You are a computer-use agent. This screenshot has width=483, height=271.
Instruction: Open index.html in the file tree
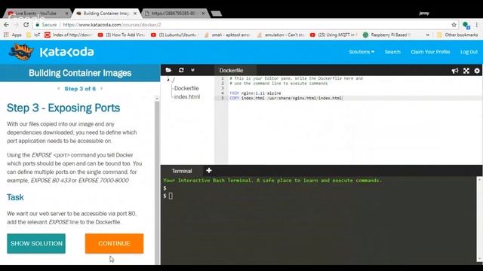[x=187, y=96]
